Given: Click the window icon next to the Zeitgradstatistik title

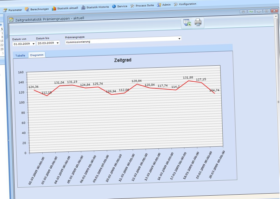Looking at the screenshot, I should [11, 20].
